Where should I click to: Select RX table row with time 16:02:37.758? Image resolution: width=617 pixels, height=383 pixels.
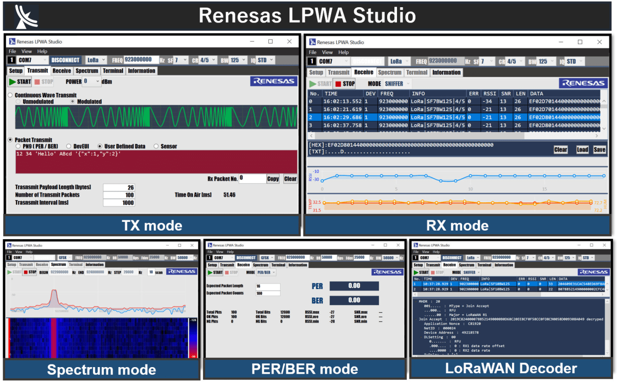(454, 125)
